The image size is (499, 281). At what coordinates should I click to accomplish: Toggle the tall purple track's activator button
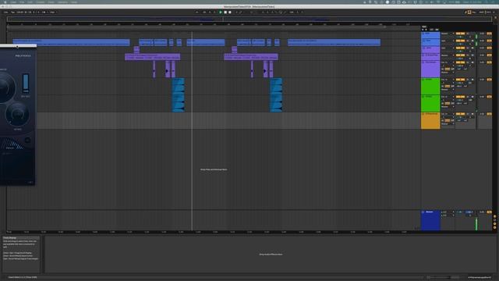click(x=460, y=62)
